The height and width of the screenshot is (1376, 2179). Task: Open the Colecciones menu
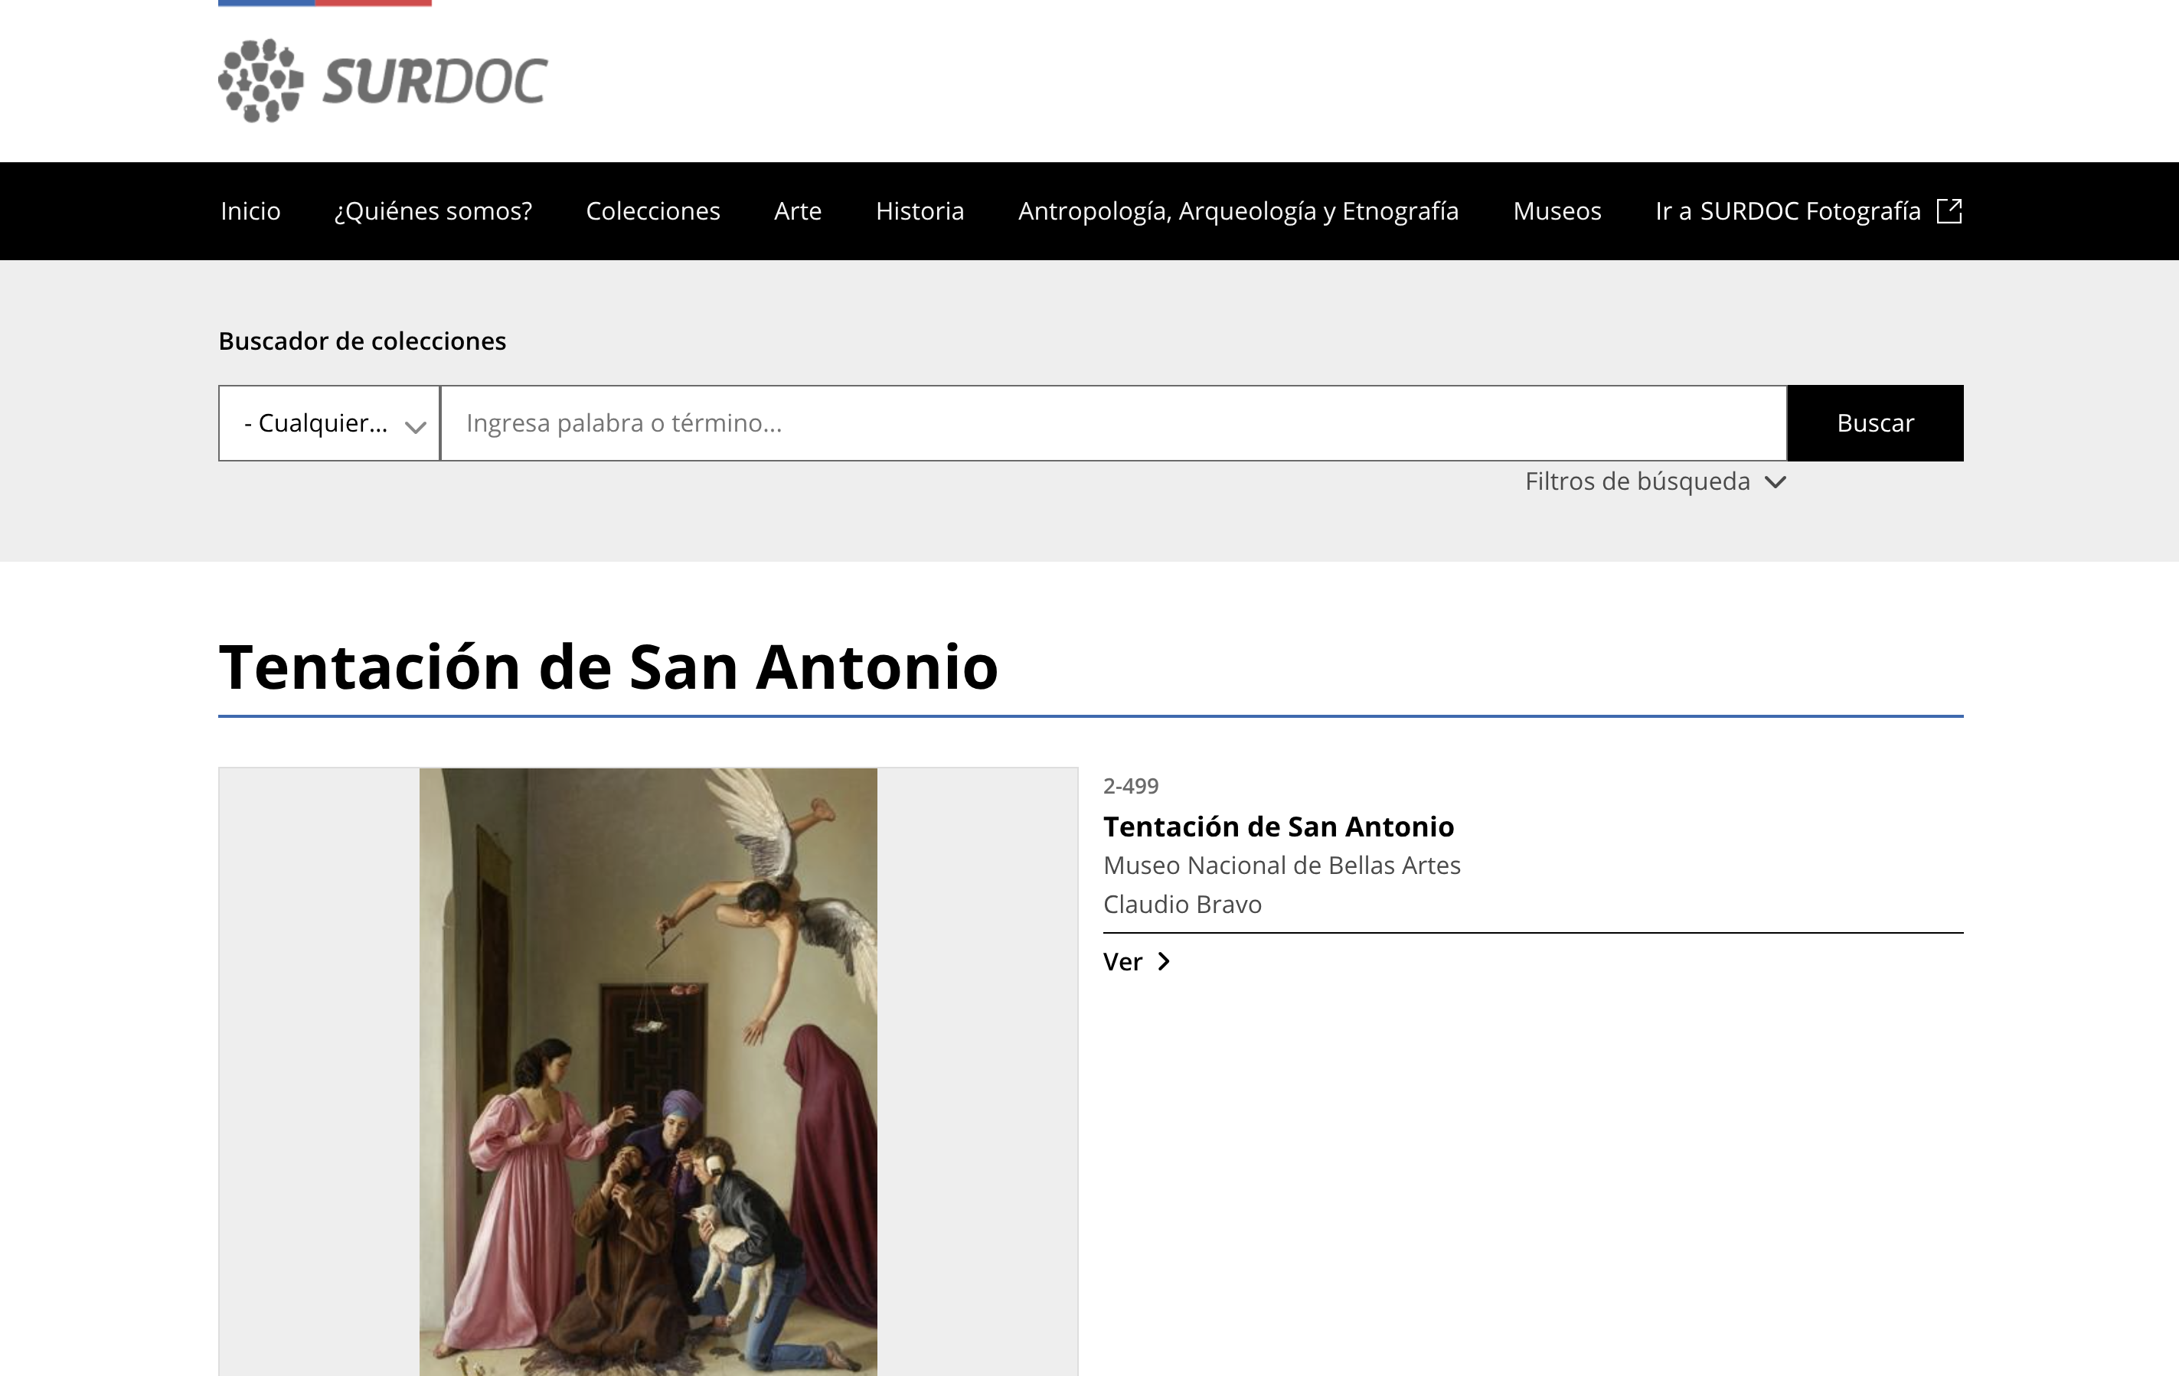652,210
